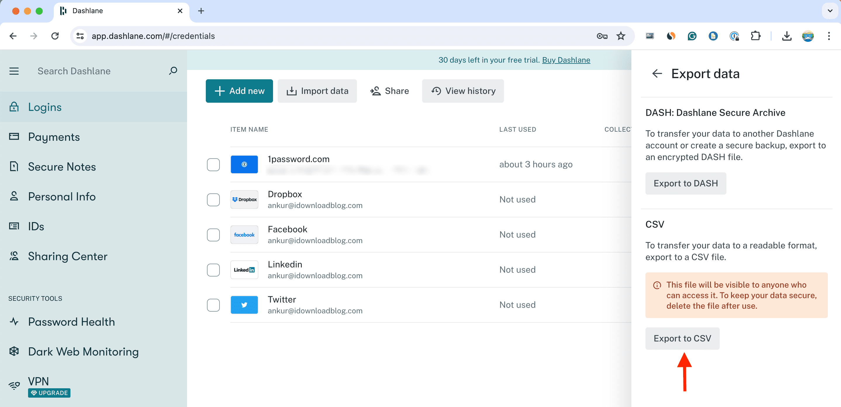Click the browser extensions puzzle icon

[x=755, y=36]
